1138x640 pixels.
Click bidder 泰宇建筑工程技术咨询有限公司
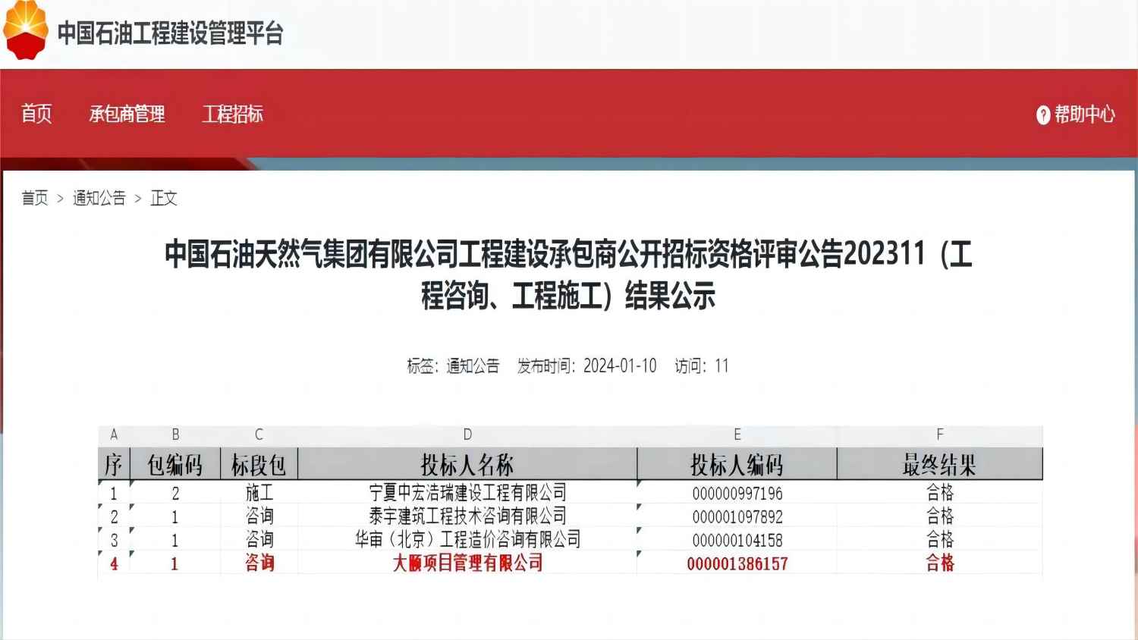[x=467, y=516]
